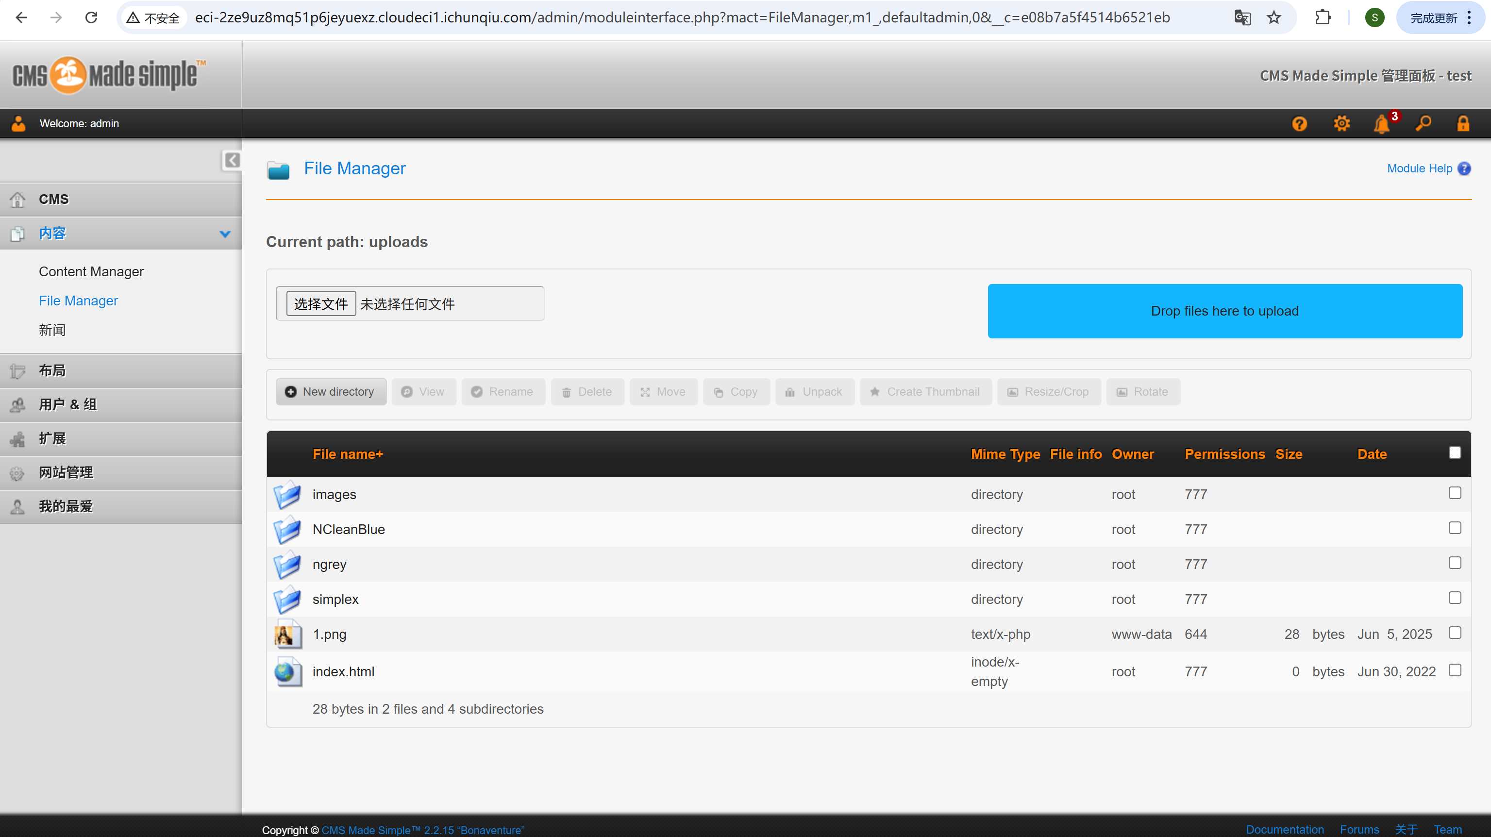Click the Drop files here to upload area
This screenshot has height=837, width=1491.
pyautogui.click(x=1225, y=311)
